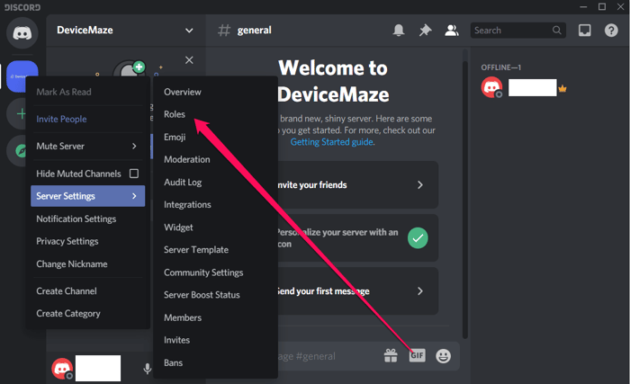630x384 pixels.
Task: Open the inbox icon
Action: 585,30
